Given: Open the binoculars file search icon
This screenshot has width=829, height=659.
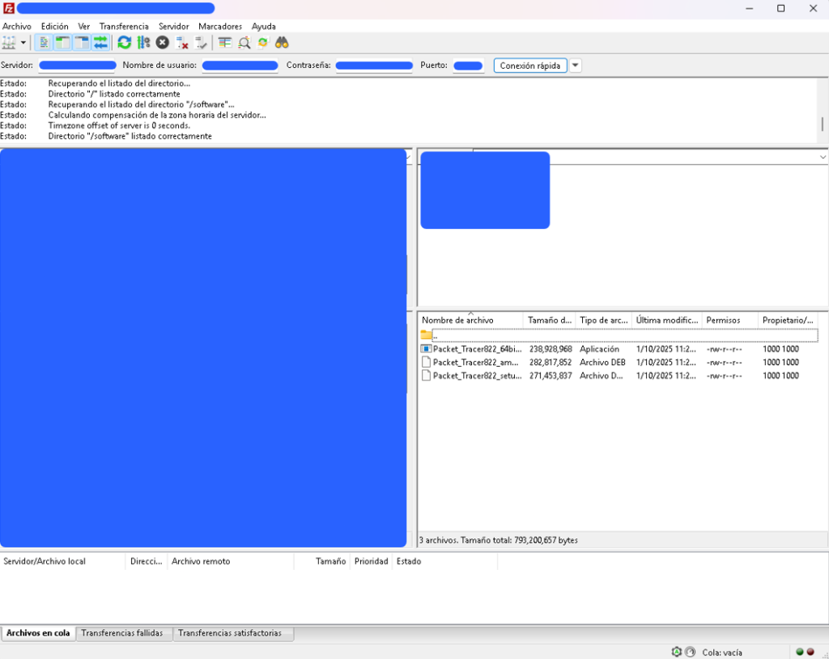Looking at the screenshot, I should [282, 42].
